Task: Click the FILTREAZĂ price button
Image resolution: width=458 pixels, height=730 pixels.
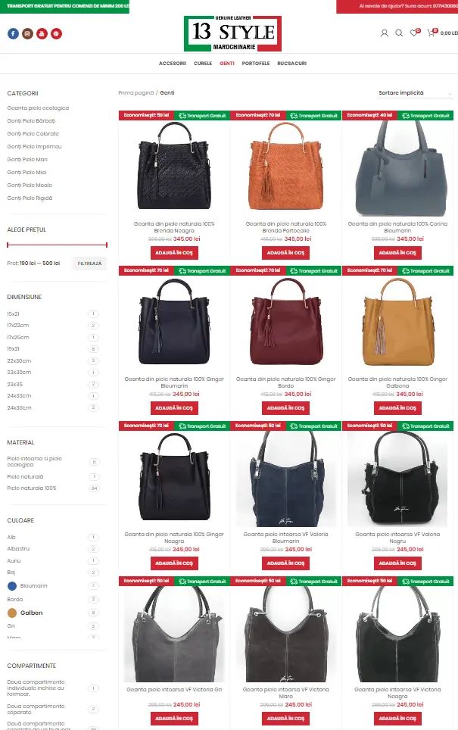Action: [89, 264]
